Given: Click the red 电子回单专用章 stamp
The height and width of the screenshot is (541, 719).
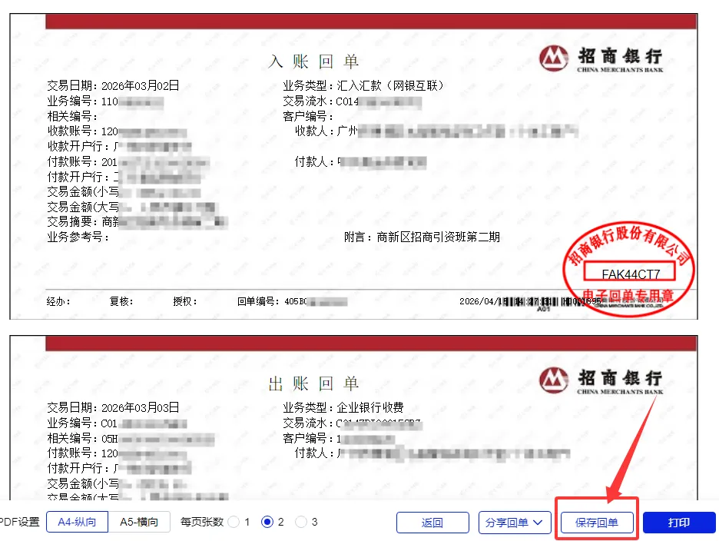Looking at the screenshot, I should [628, 270].
